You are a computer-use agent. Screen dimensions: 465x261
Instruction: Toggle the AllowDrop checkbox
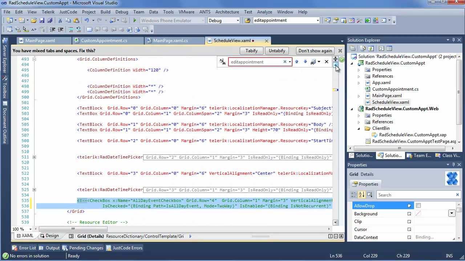tap(418, 206)
